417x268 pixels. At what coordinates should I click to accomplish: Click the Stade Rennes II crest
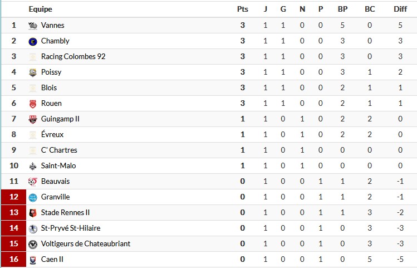[x=32, y=213]
